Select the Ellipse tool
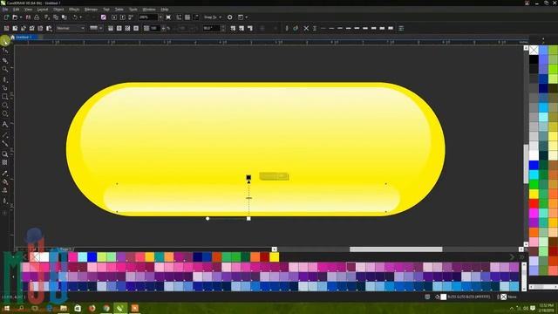Screen dimensions: 558x314 click(x=5, y=106)
